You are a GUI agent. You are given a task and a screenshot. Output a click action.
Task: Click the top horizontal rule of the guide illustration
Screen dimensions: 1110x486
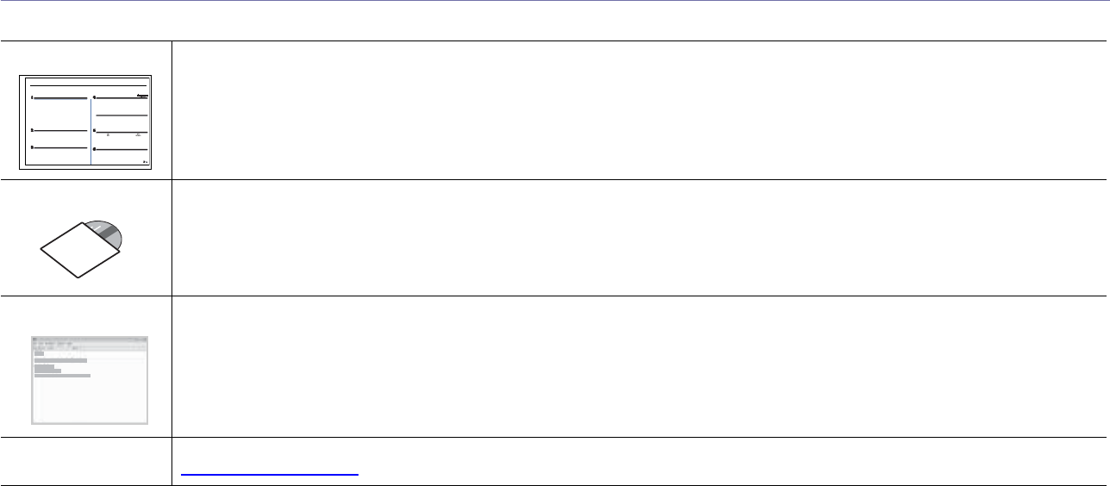coord(86,84)
